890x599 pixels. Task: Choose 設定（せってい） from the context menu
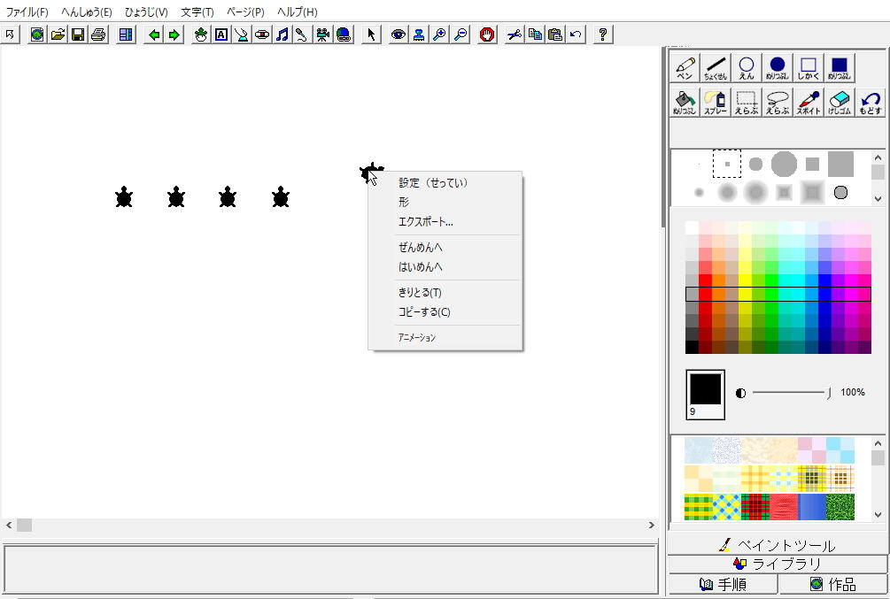(x=433, y=183)
